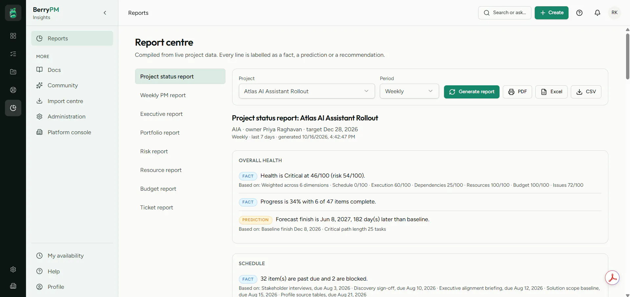Open the Risk report tab
The height and width of the screenshot is (297, 630).
tap(180, 151)
